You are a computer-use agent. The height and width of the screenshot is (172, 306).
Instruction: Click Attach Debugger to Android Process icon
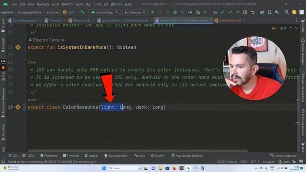pos(197,12)
